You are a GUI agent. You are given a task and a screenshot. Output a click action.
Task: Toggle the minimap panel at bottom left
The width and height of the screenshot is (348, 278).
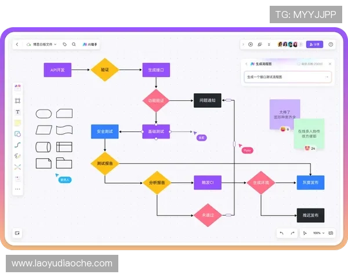(17, 233)
